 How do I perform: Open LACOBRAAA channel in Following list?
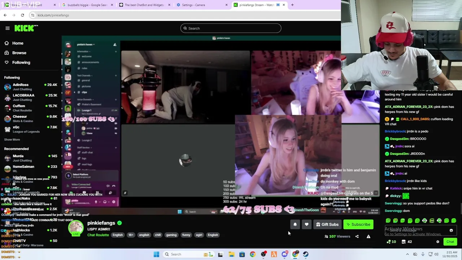31,97
